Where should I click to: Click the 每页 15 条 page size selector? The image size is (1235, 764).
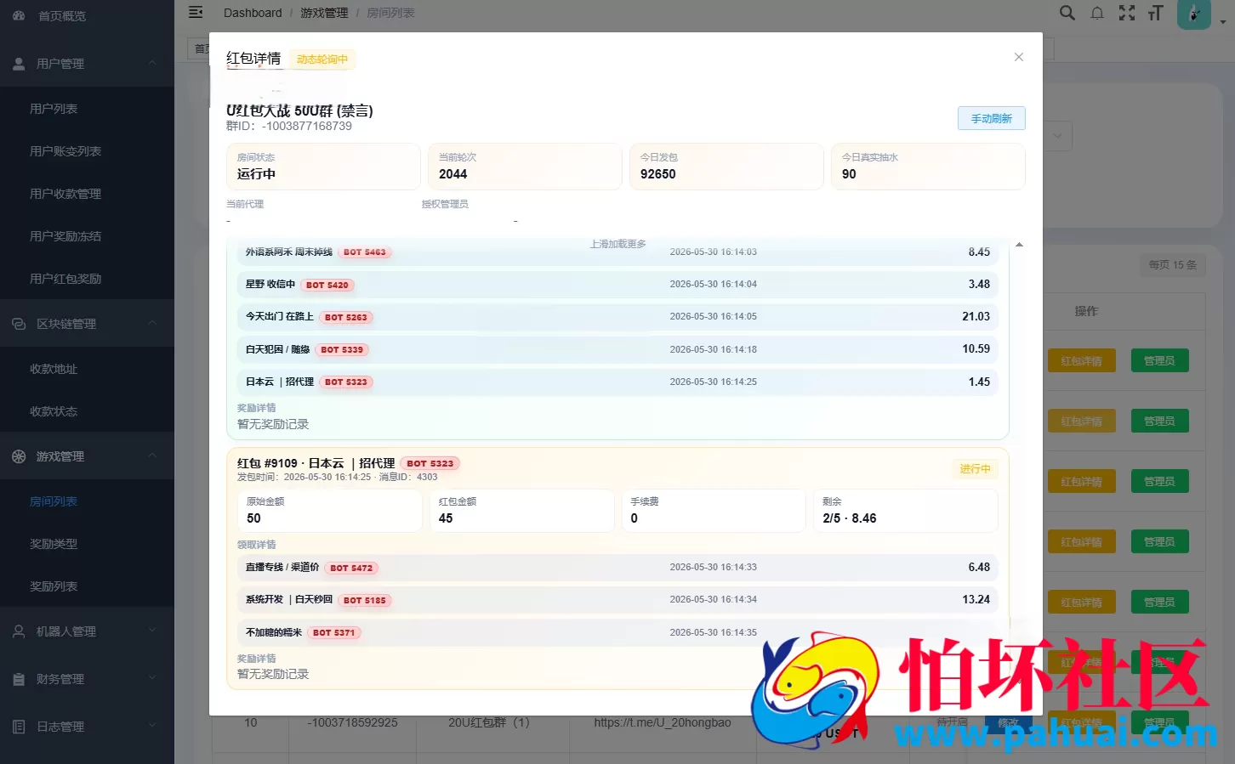tap(1173, 265)
